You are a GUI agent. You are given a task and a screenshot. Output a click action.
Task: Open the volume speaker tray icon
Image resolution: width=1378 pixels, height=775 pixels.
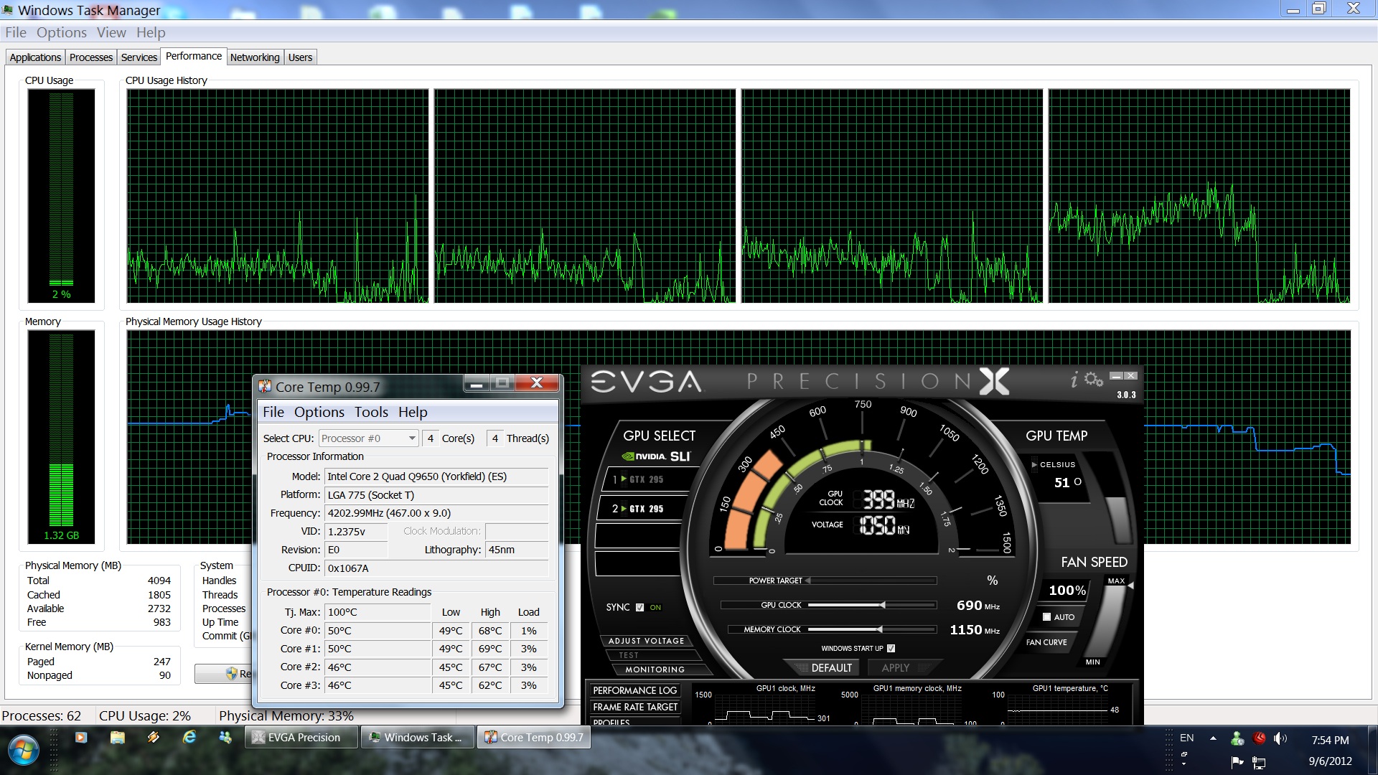1280,738
